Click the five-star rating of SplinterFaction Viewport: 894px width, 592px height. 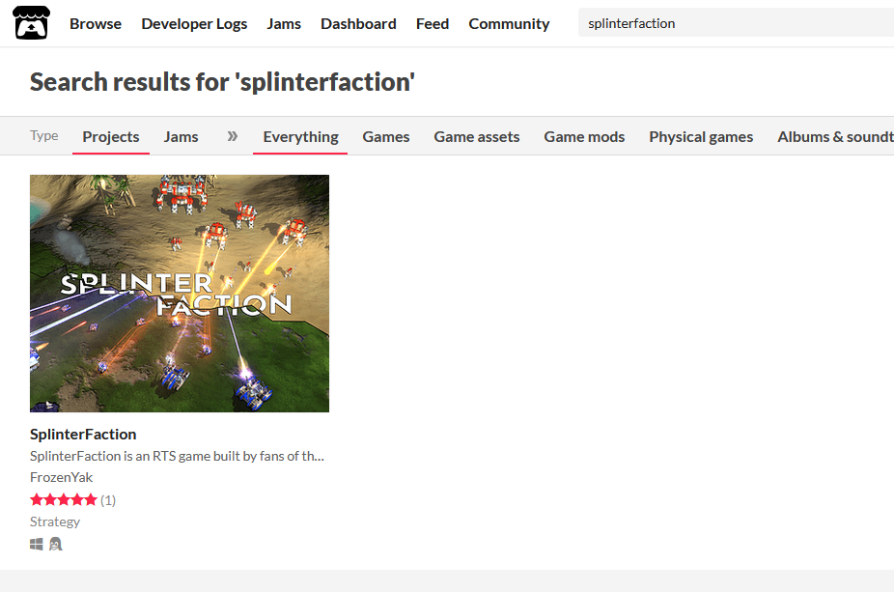point(64,500)
